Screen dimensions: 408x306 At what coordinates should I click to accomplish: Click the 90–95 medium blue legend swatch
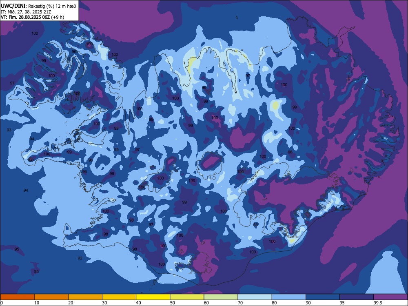tap(323, 297)
